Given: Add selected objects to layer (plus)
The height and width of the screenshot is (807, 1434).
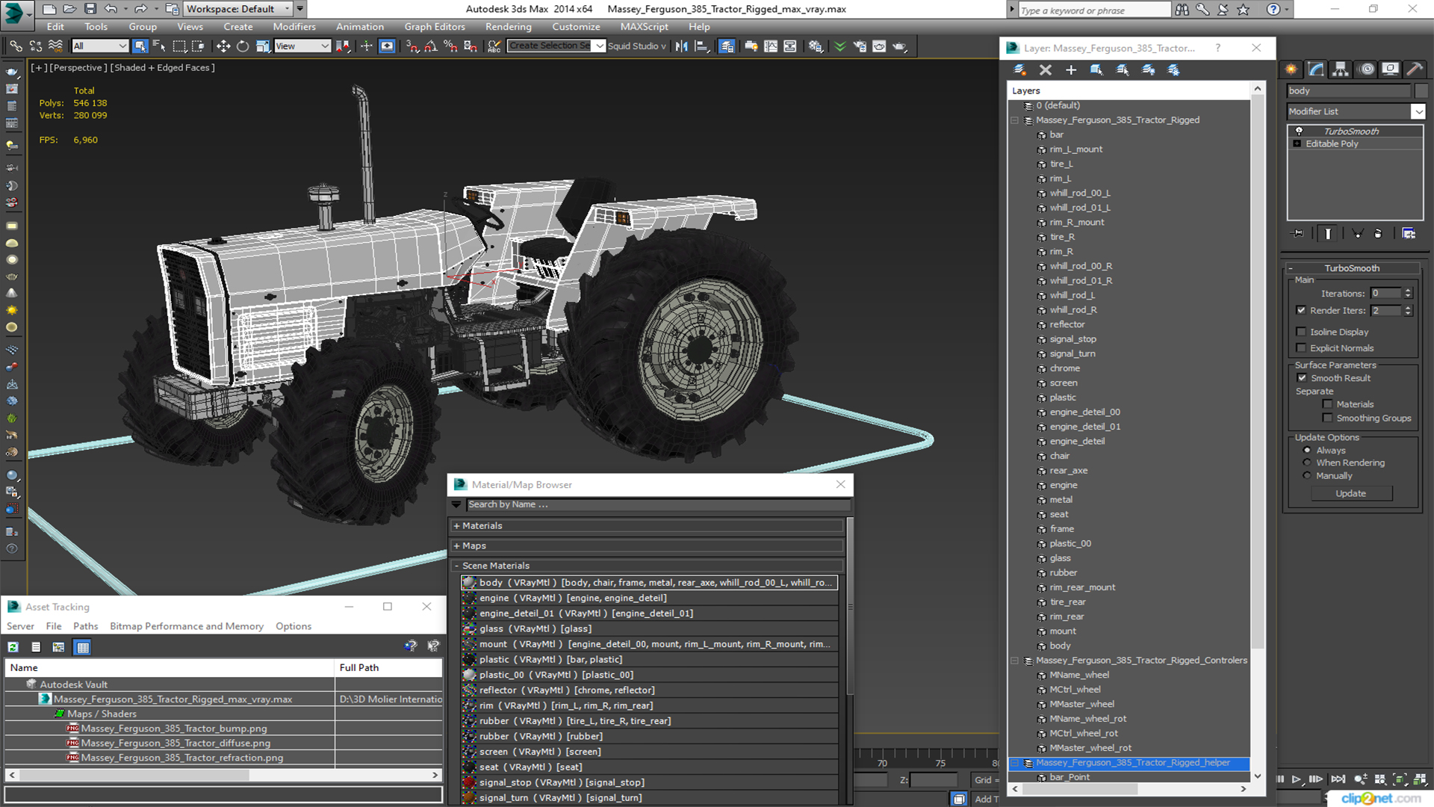Looking at the screenshot, I should pyautogui.click(x=1071, y=69).
